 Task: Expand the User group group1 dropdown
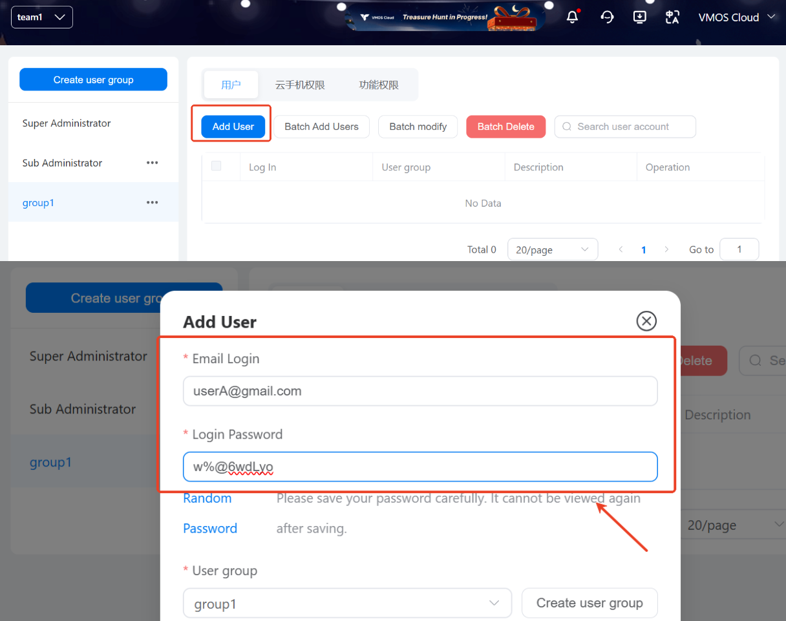347,604
